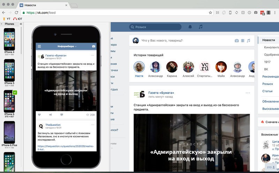Select the Новости tab in right sidebar
Image resolution: width=279 pixels, height=173 pixels.
pos(269,40)
